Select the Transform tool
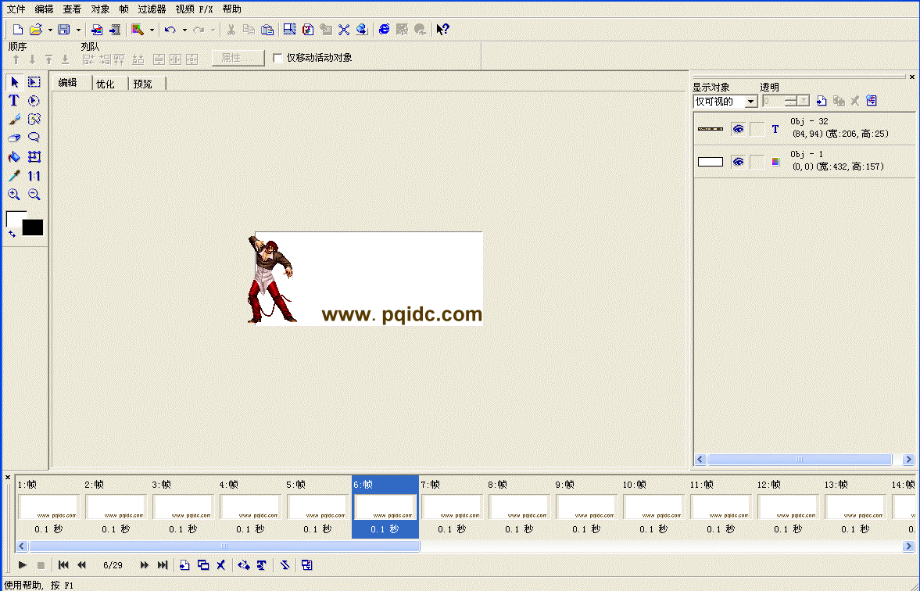 [34, 156]
